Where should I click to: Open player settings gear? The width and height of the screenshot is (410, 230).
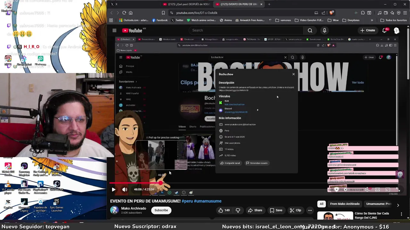367,189
